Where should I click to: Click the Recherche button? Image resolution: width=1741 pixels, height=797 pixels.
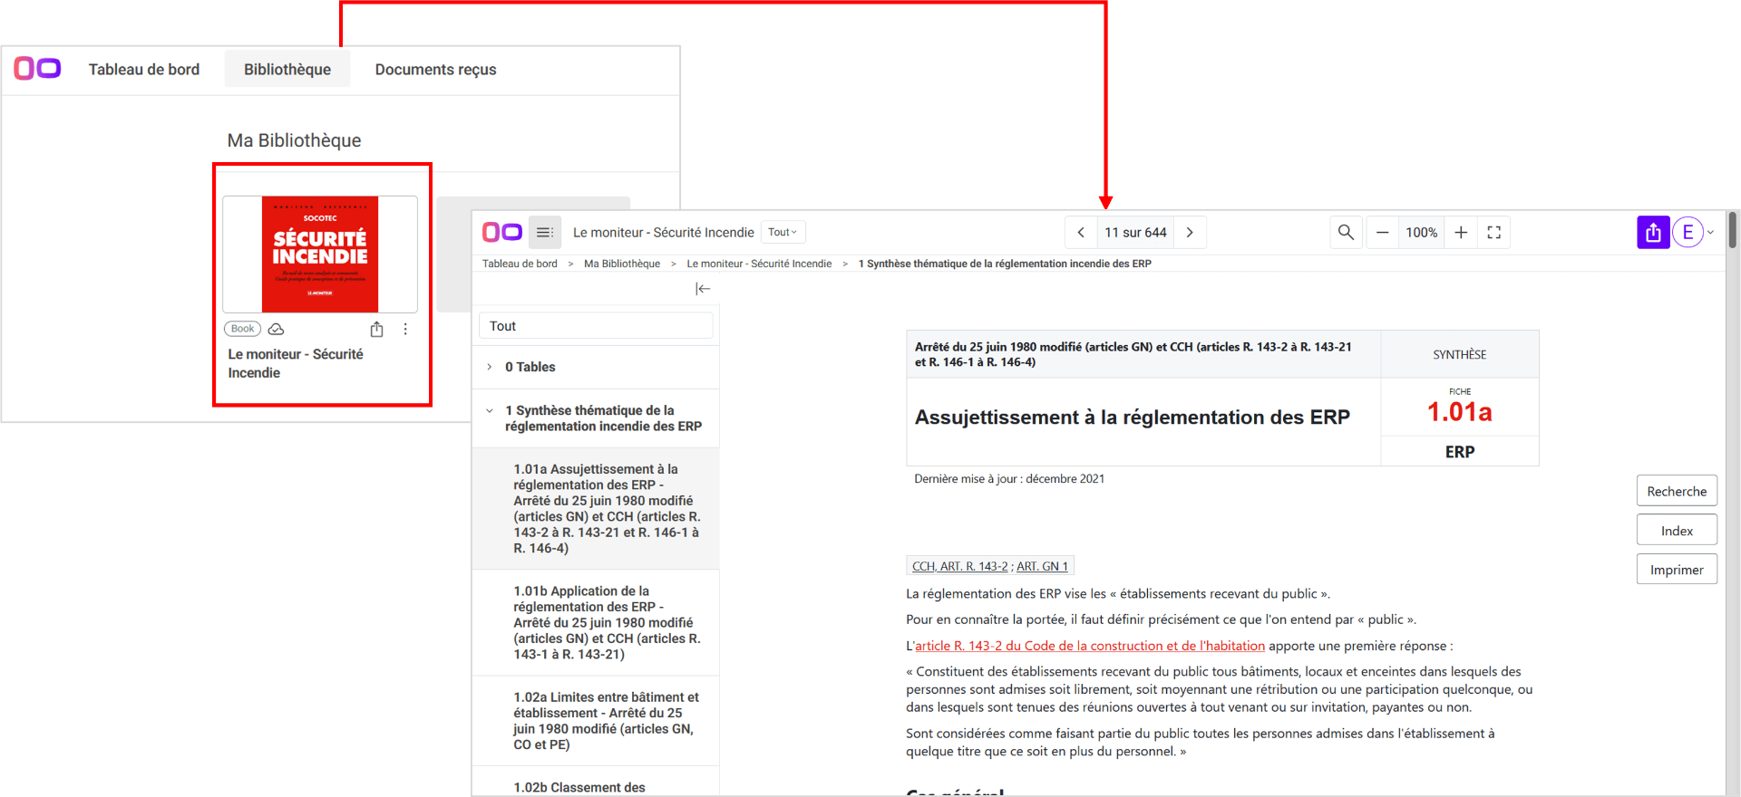point(1677,491)
